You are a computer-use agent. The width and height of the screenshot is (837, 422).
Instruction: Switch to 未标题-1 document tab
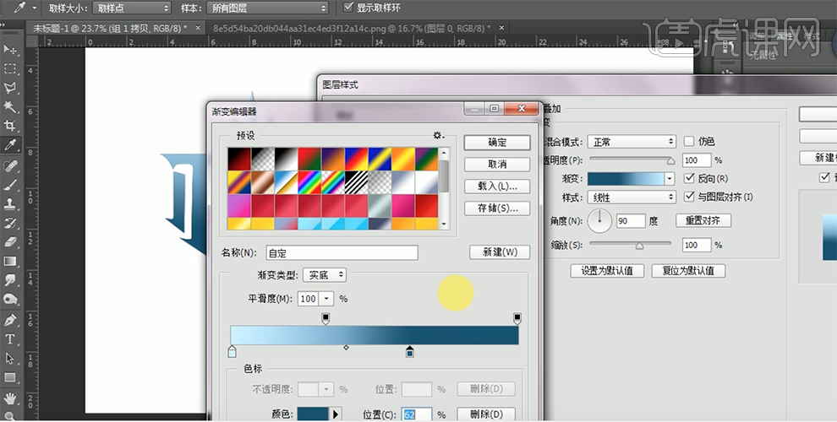(x=109, y=28)
